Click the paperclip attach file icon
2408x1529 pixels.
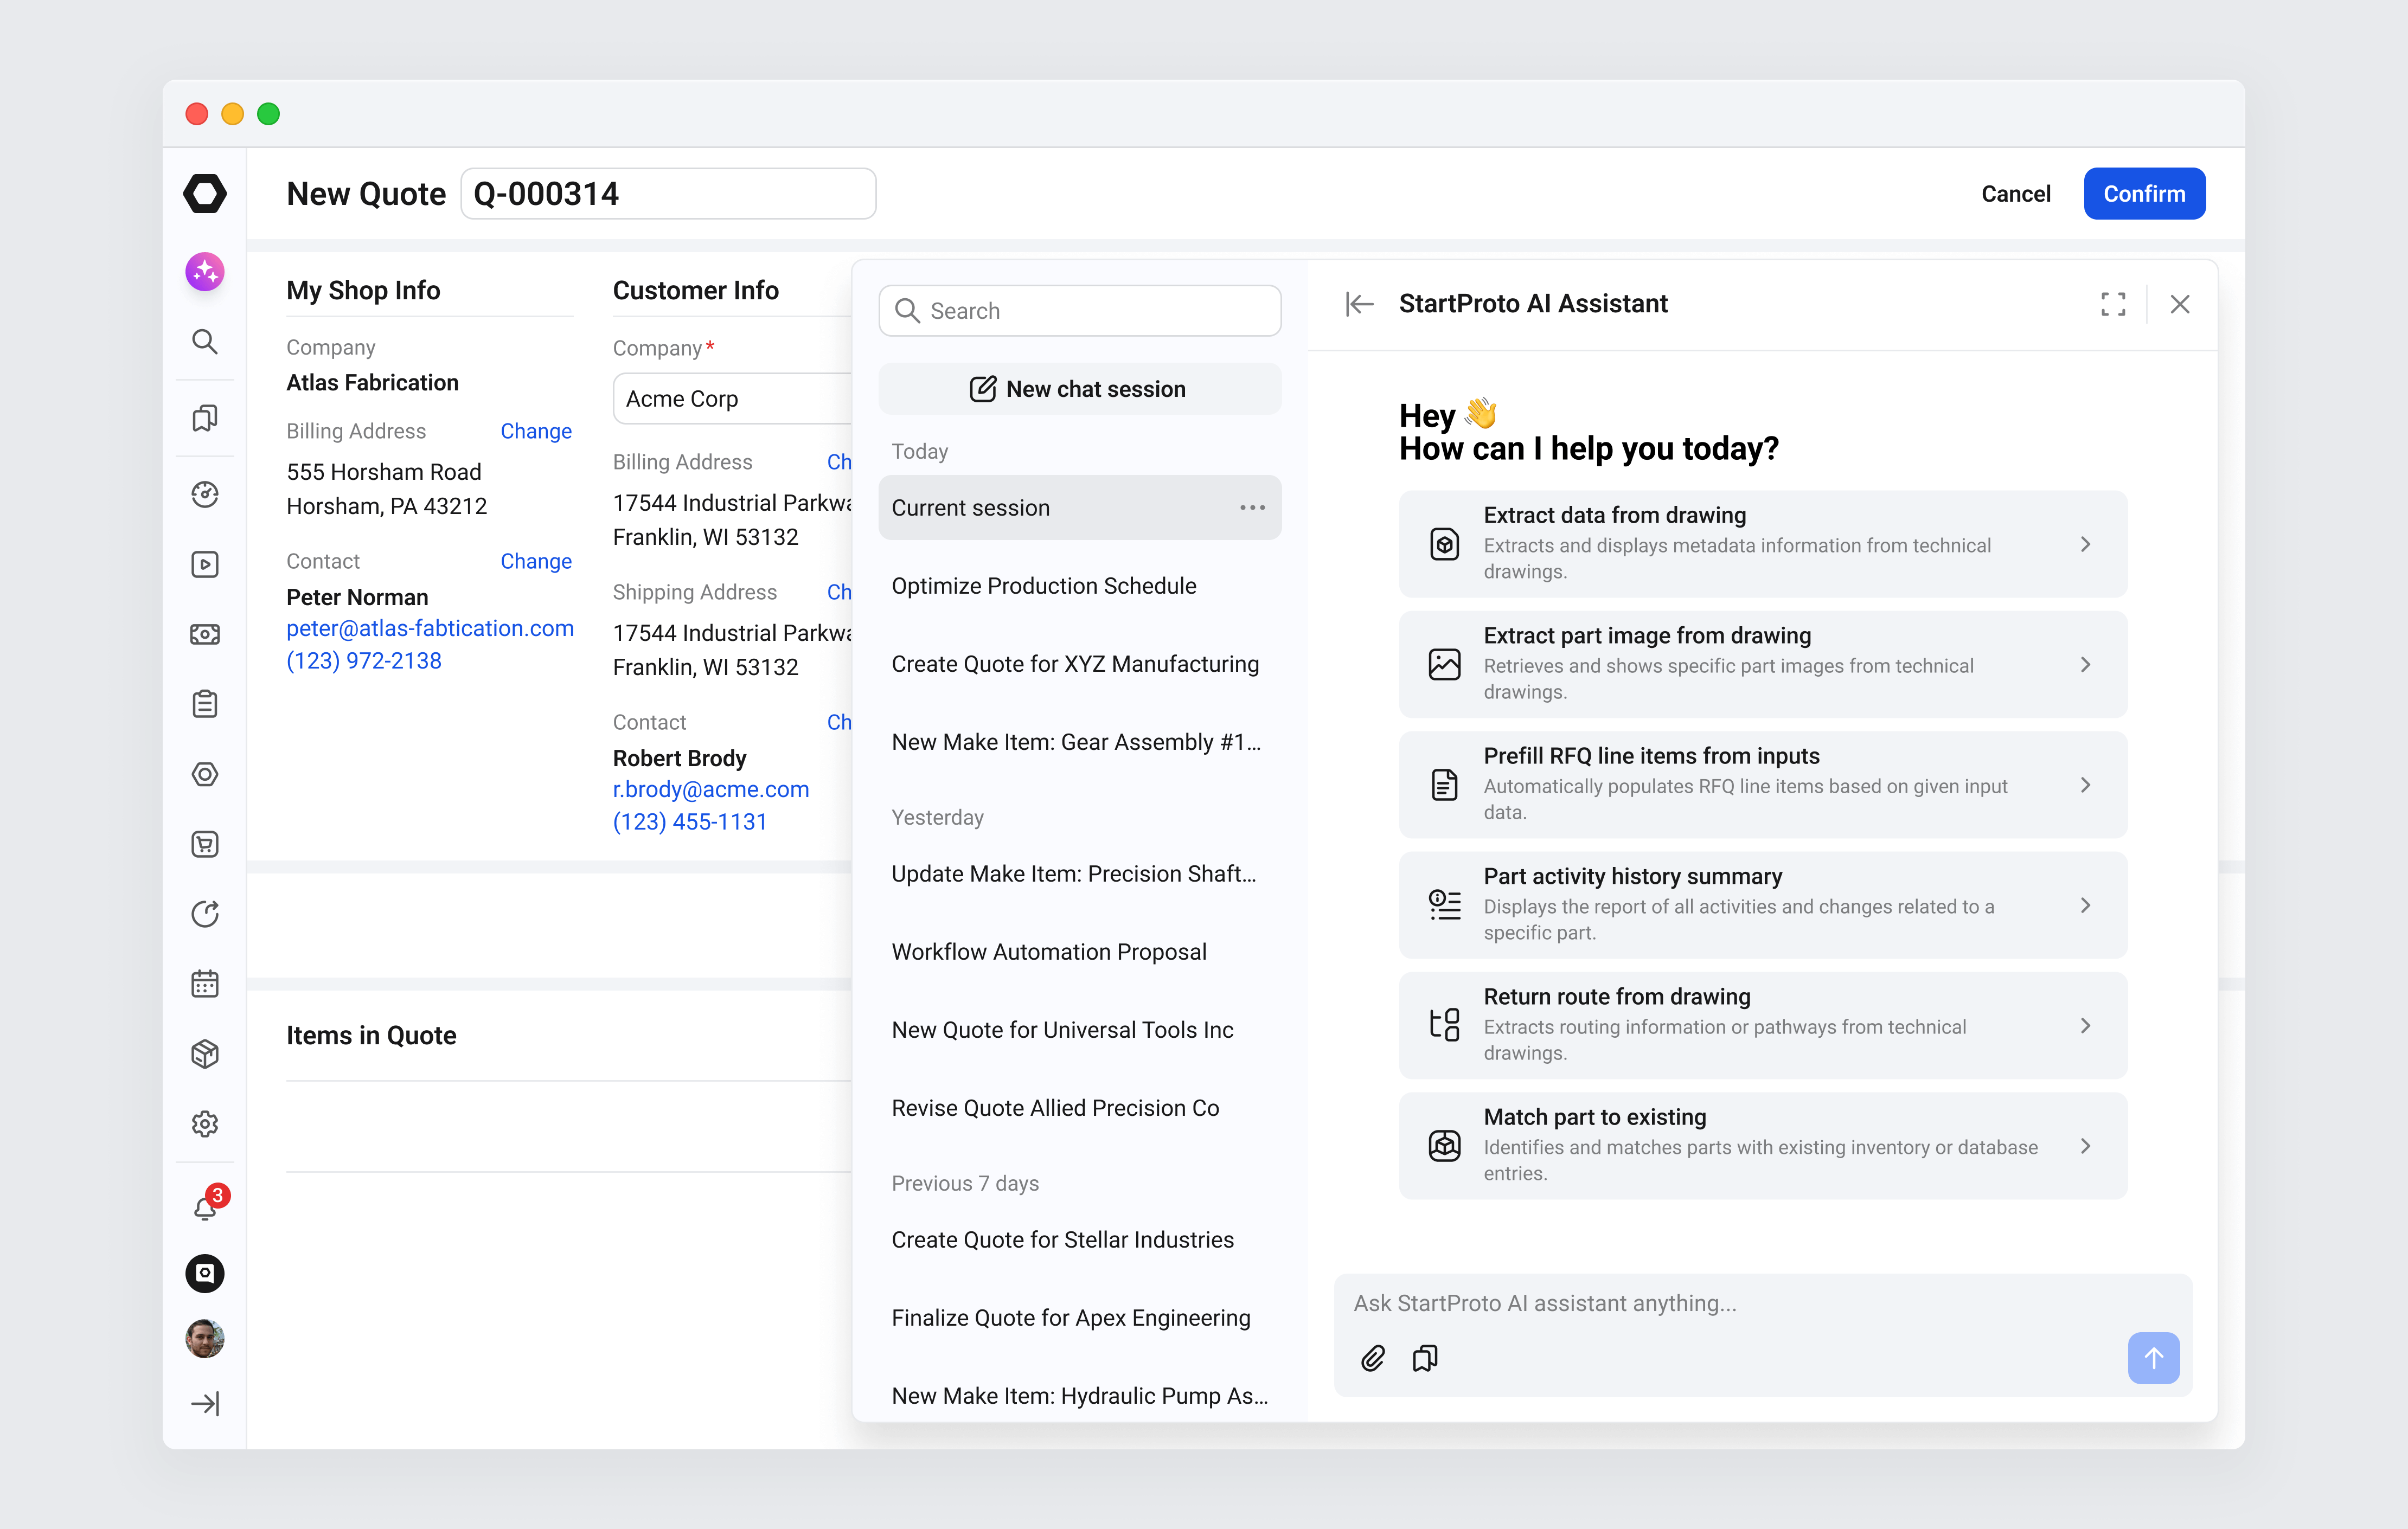coord(1373,1357)
